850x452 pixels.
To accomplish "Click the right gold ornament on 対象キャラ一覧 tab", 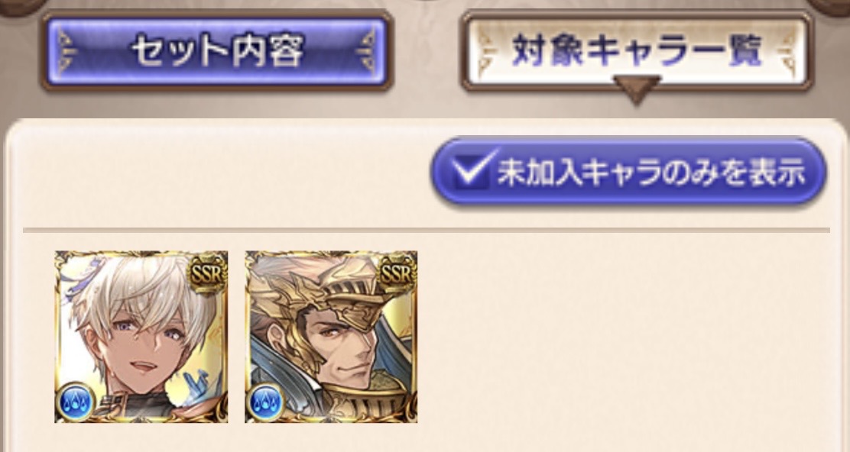I will [786, 52].
